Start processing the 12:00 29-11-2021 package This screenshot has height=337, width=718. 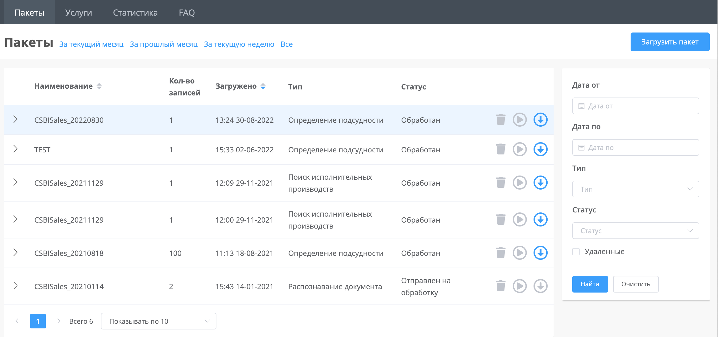pos(520,220)
